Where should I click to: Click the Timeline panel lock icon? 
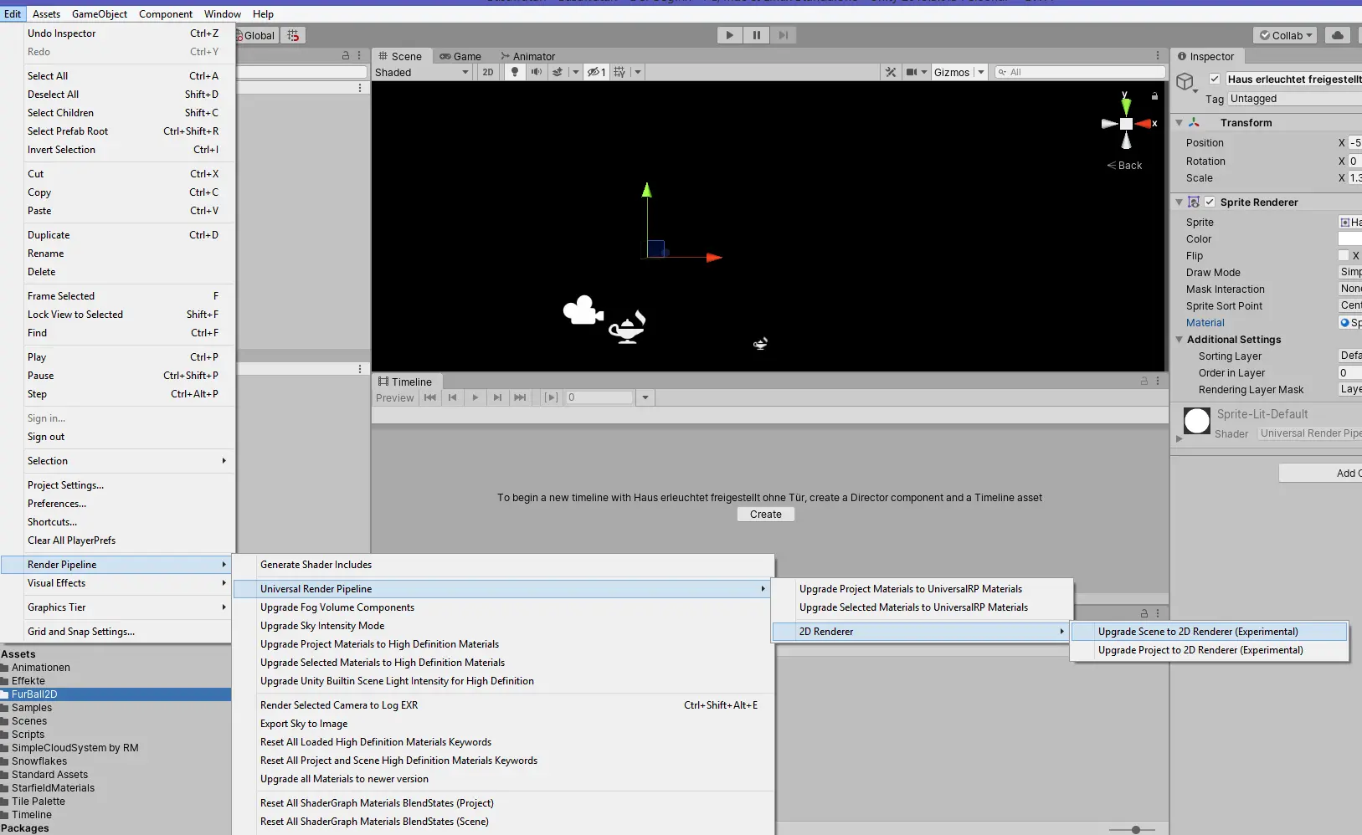point(1144,381)
